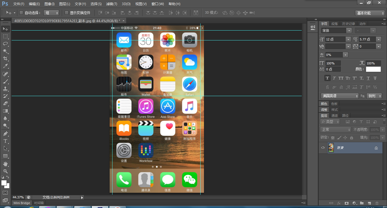The image size is (387, 208).
Task: Select the Hand tool
Action: pyautogui.click(x=5, y=164)
